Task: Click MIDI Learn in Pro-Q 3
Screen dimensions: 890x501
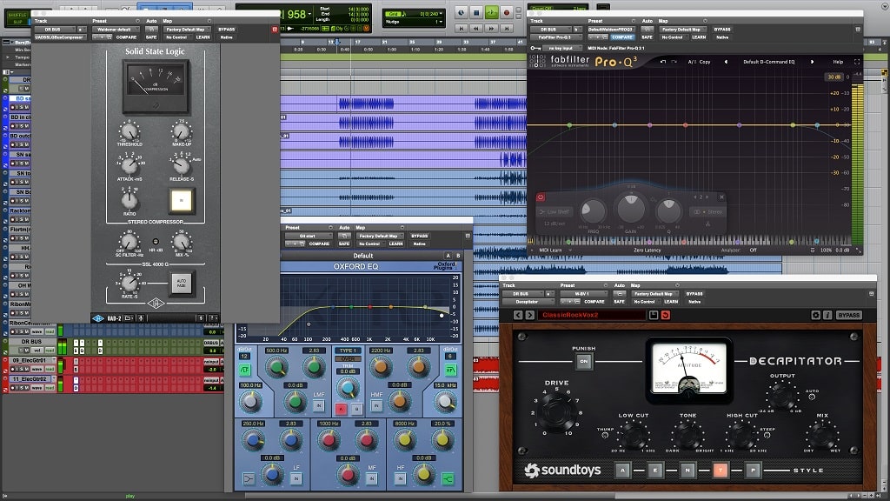Action: (x=550, y=250)
